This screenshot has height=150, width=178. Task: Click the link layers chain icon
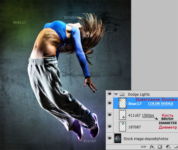pyautogui.click(x=144, y=147)
